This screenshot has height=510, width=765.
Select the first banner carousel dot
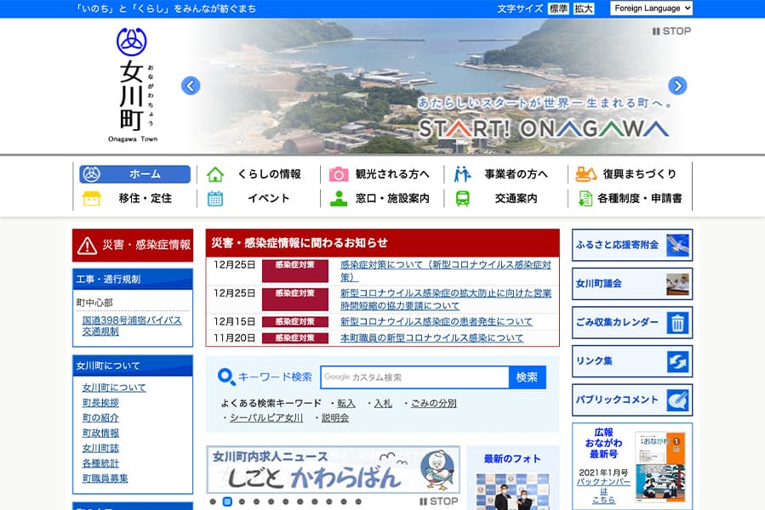[213, 501]
